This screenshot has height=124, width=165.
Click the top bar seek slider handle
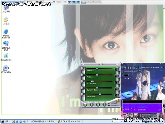coord(83,3)
